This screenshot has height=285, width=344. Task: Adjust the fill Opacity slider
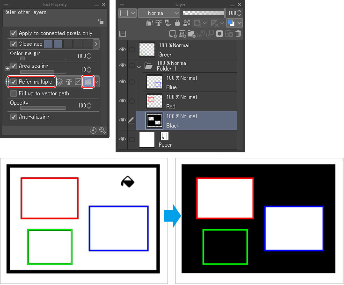pyautogui.click(x=43, y=108)
